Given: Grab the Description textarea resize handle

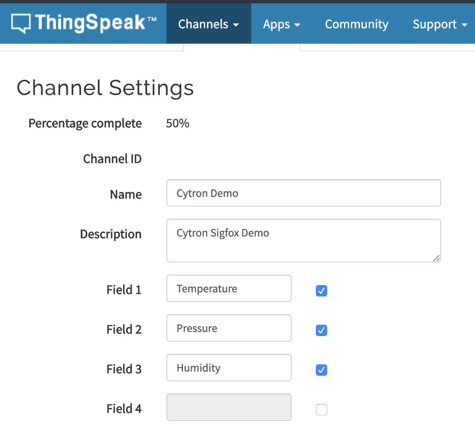Looking at the screenshot, I should pyautogui.click(x=436, y=258).
